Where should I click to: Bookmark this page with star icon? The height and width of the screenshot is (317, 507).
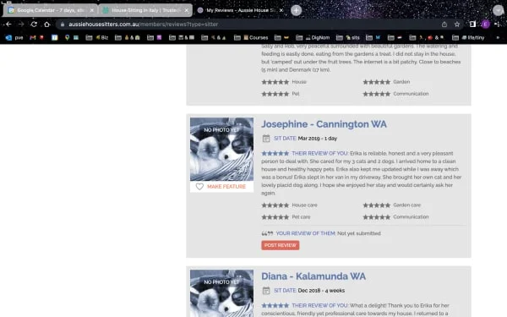click(x=457, y=25)
